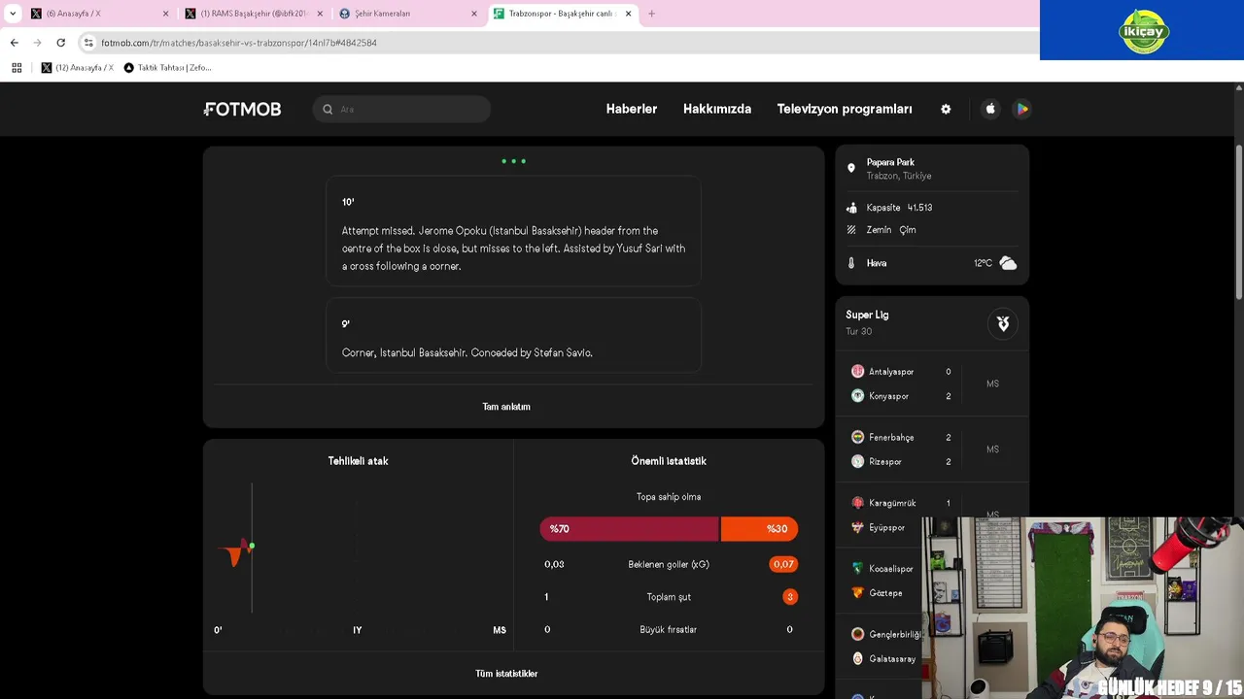Open the Taktik Tahtası bookmark
Screen dimensions: 1244x699
tap(167, 68)
